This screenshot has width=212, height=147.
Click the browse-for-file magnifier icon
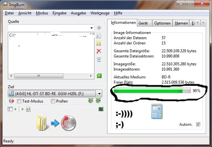[x=99, y=36]
